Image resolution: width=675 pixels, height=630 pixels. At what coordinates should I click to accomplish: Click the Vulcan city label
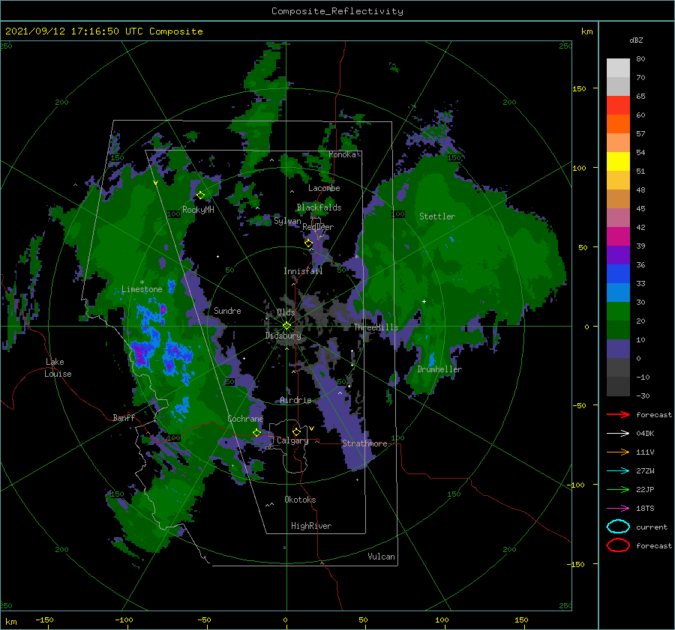(x=381, y=557)
